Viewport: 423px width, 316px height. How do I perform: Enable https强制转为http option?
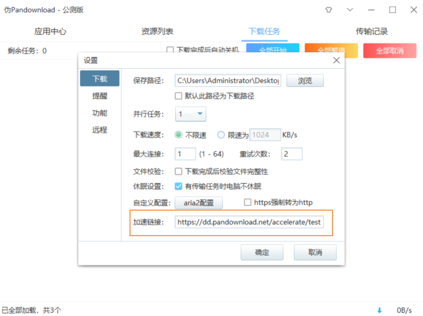pyautogui.click(x=247, y=202)
